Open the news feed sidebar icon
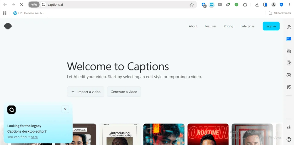Image resolution: width=294 pixels, height=145 pixels. click(289, 51)
